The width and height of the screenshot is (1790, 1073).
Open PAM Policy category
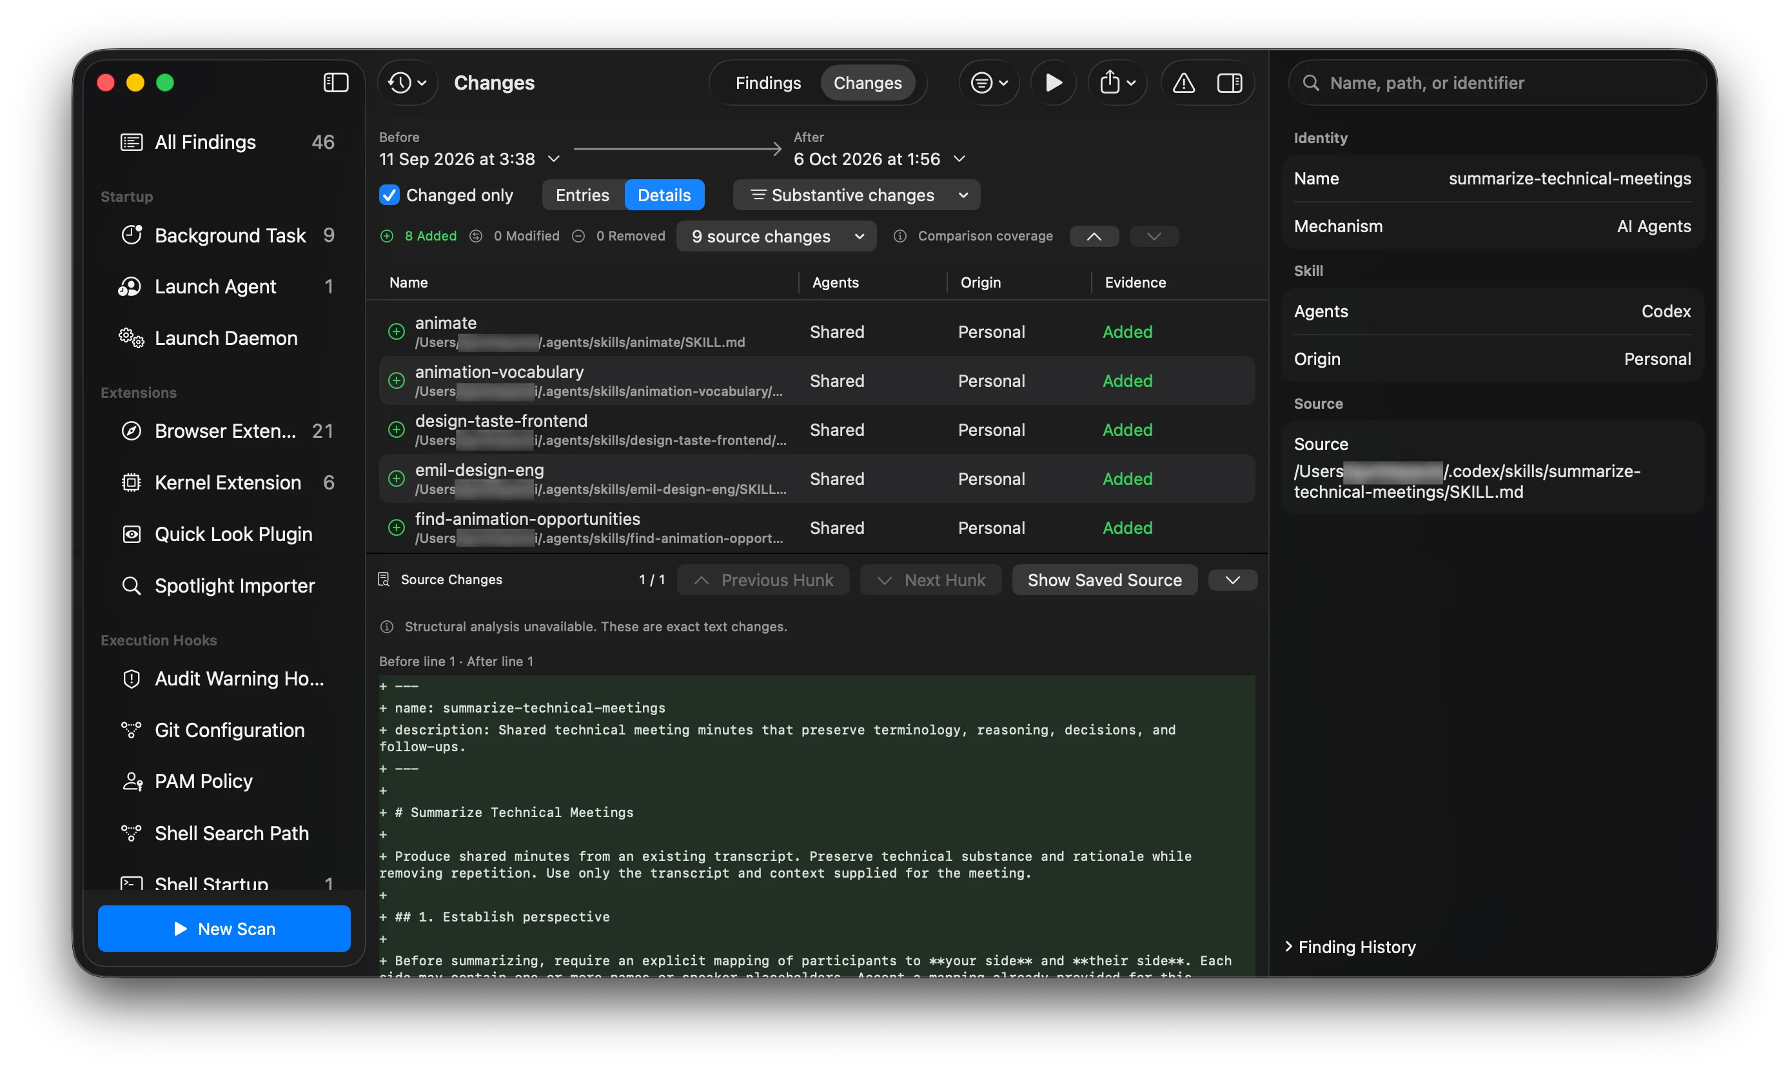[x=225, y=781]
